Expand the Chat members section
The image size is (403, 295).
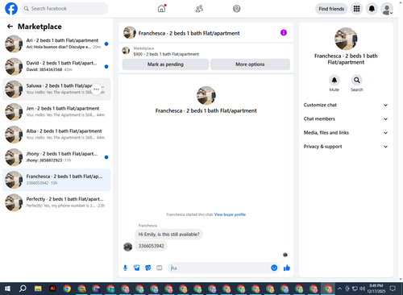346,118
